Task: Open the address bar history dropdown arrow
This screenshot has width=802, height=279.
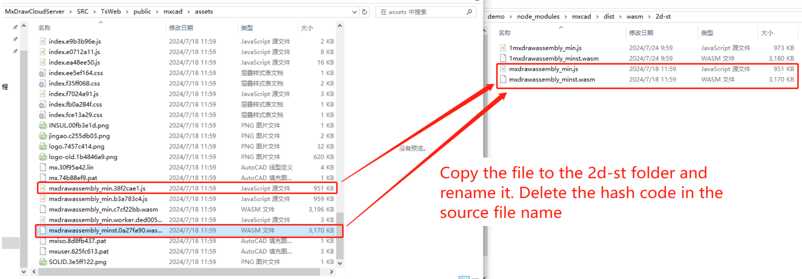Action: (355, 12)
